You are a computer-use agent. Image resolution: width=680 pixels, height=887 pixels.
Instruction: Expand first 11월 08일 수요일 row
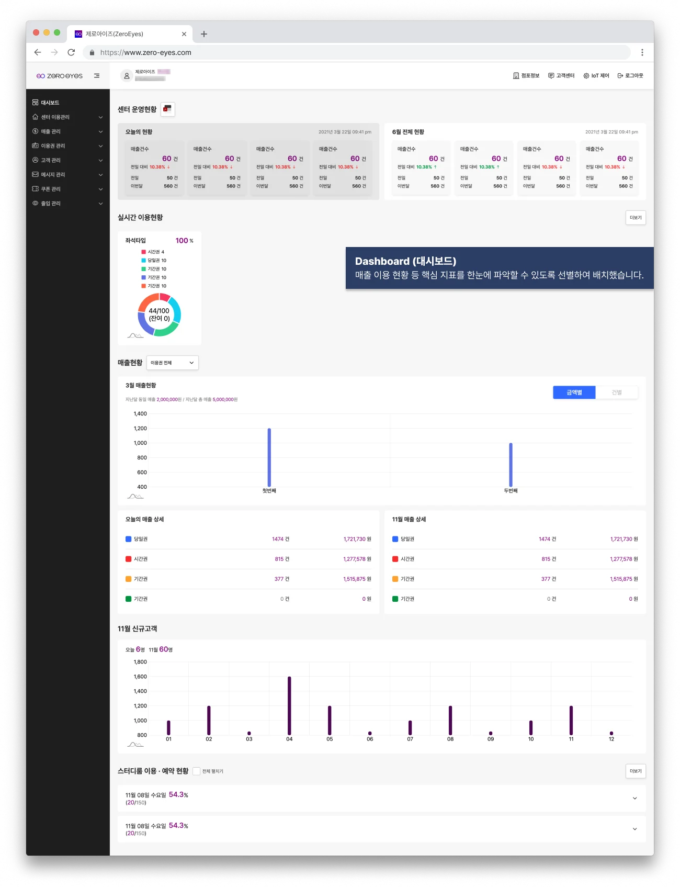coord(634,798)
